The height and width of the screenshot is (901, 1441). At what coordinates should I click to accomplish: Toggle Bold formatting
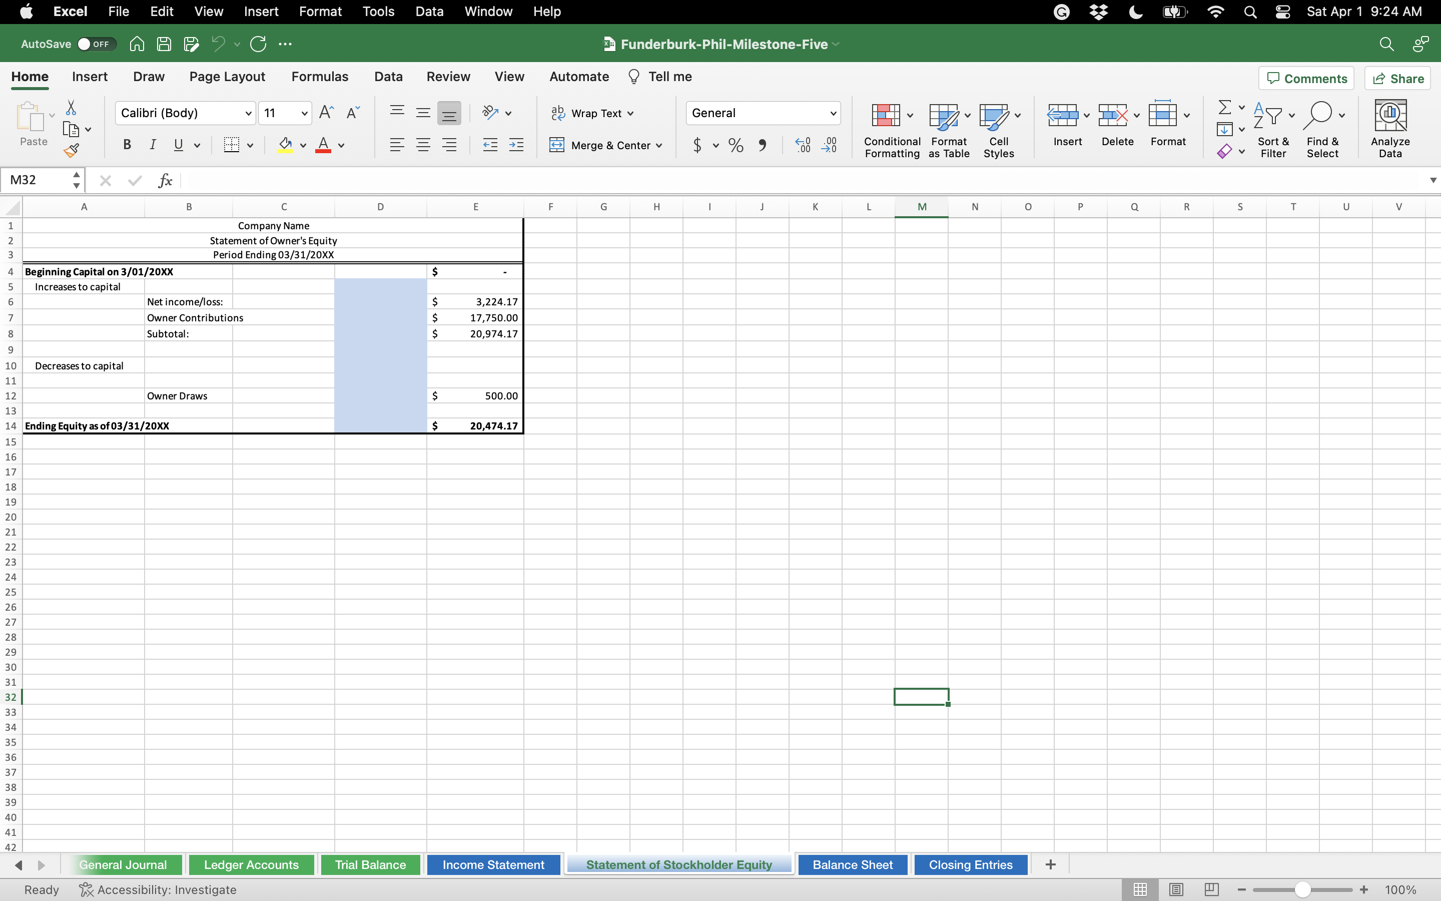coord(127,145)
